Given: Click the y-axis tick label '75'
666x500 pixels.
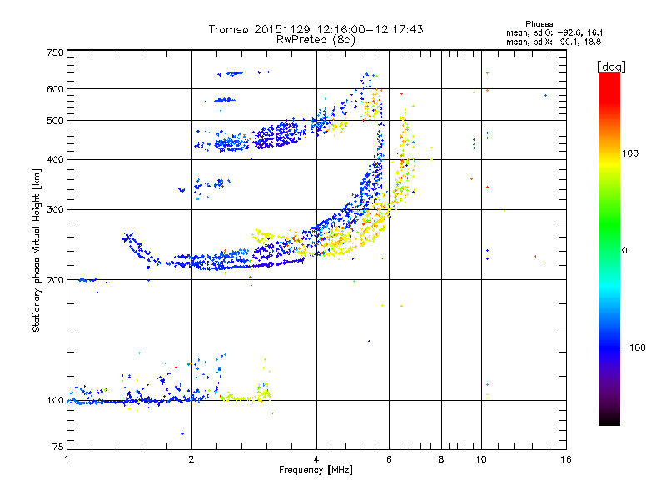Looking at the screenshot, I should click(x=58, y=447).
